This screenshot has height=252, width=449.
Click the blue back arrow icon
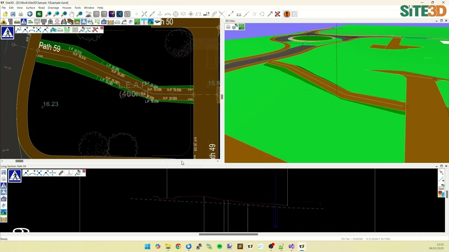pyautogui.click(x=30, y=14)
